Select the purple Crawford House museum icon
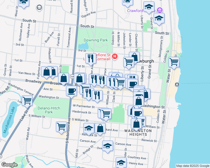The image size is (210, 168). [x=160, y=10]
